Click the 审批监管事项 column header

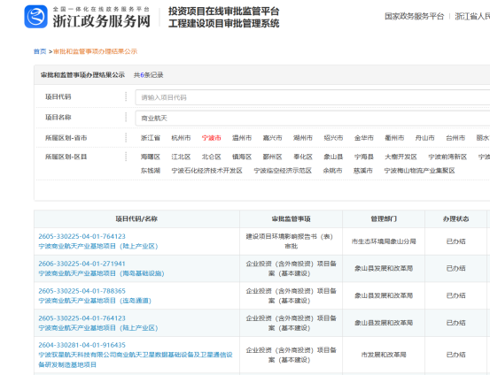click(291, 219)
